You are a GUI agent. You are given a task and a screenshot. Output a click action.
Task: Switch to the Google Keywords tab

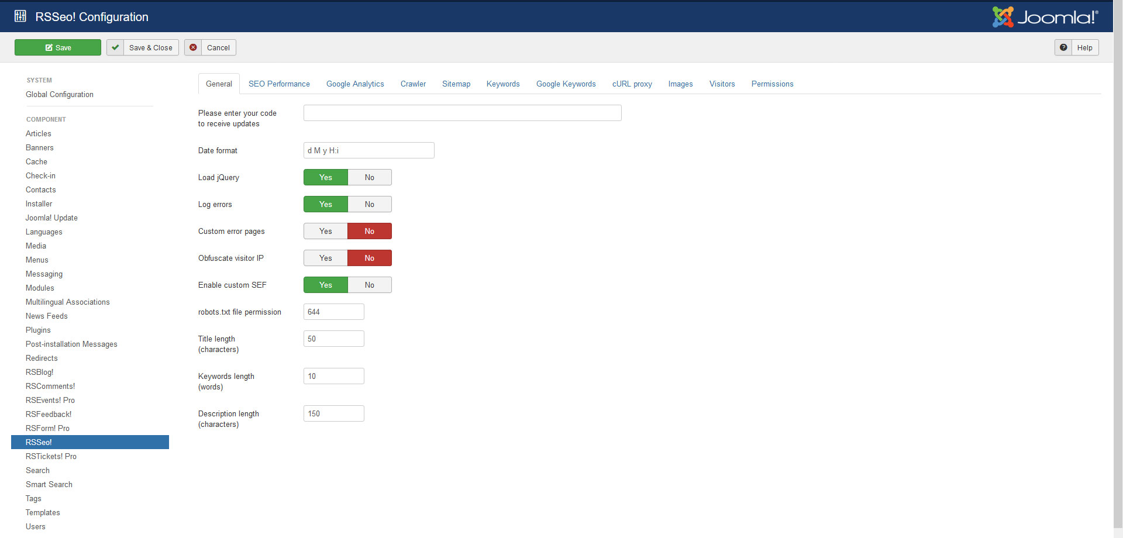566,84
